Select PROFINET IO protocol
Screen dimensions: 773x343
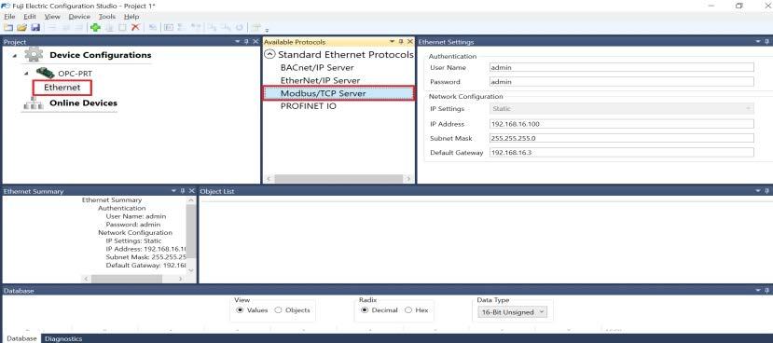(309, 106)
